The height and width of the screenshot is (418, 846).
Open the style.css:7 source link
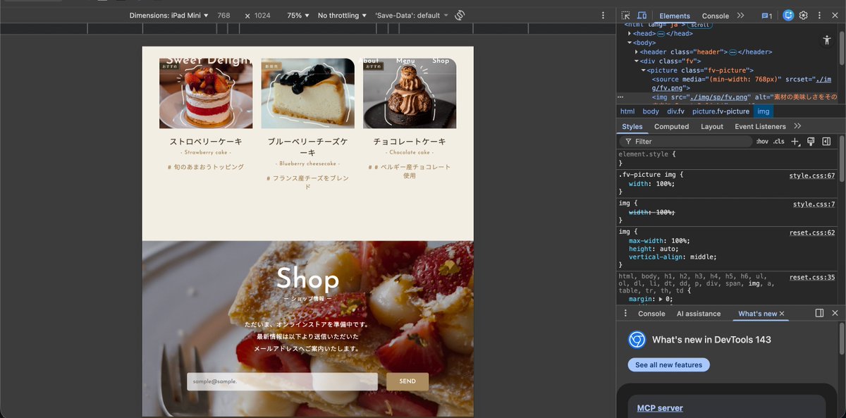tap(814, 204)
